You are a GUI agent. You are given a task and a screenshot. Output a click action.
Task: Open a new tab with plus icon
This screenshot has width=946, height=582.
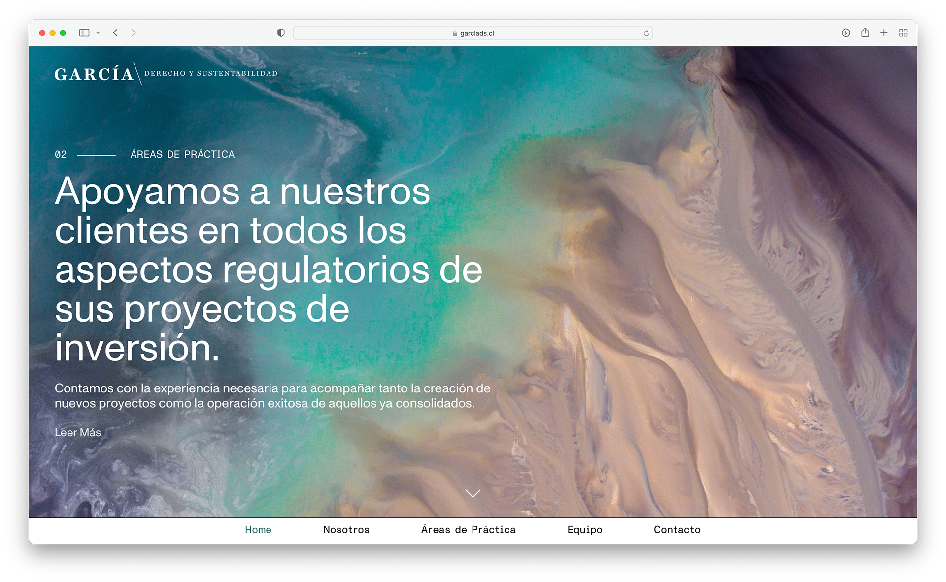click(884, 33)
